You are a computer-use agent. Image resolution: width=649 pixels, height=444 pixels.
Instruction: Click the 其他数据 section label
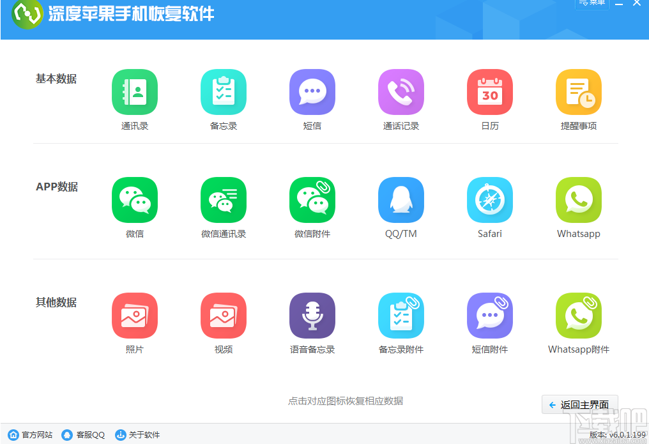[x=56, y=302]
